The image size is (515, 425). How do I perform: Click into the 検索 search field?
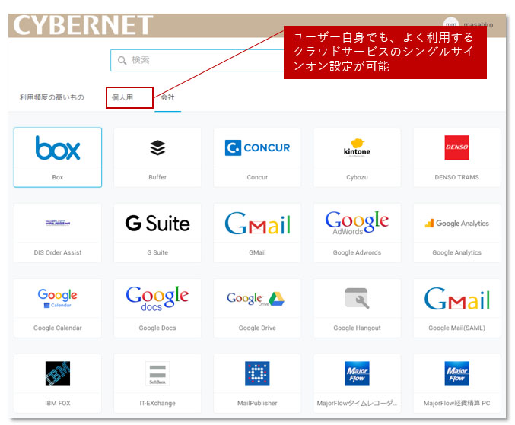[197, 60]
